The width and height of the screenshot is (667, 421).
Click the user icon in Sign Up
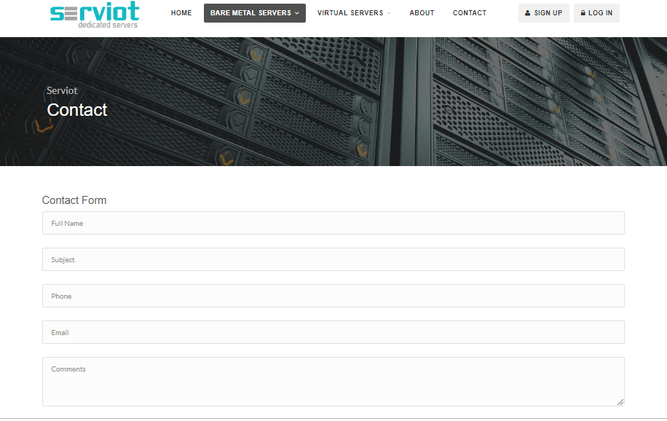click(x=527, y=13)
